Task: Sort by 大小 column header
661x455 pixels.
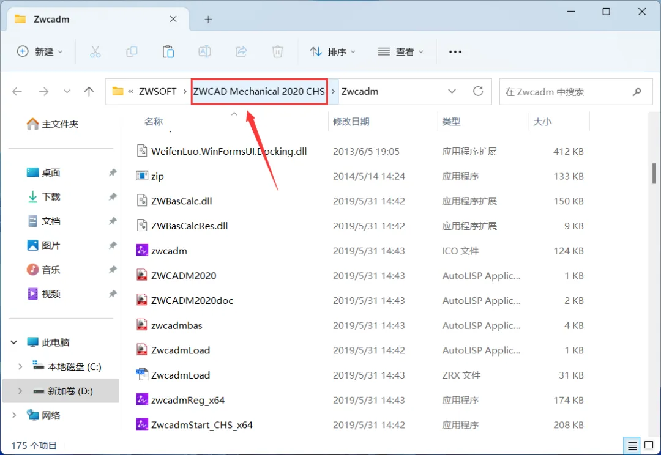Action: click(x=542, y=122)
